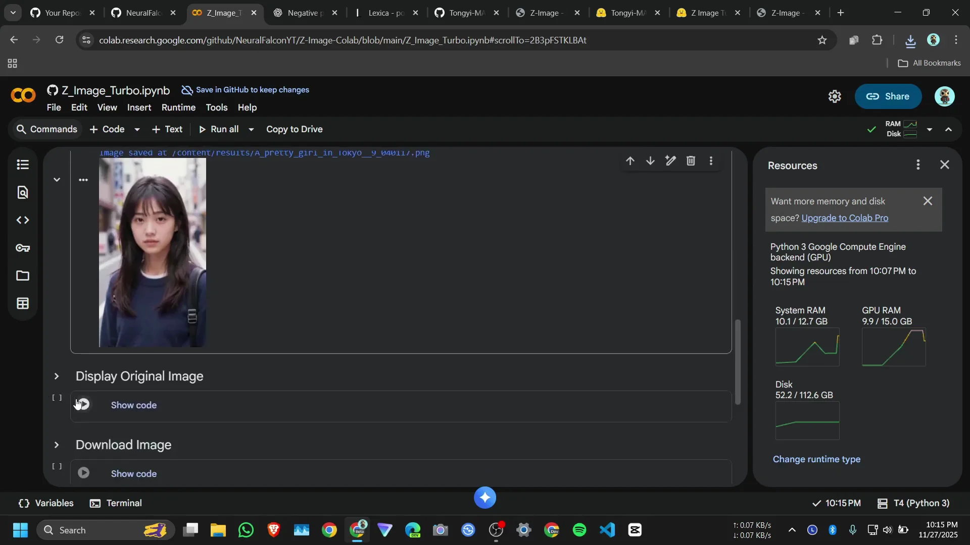
Task: Open the find and replace sidebar icon
Action: [23, 192]
